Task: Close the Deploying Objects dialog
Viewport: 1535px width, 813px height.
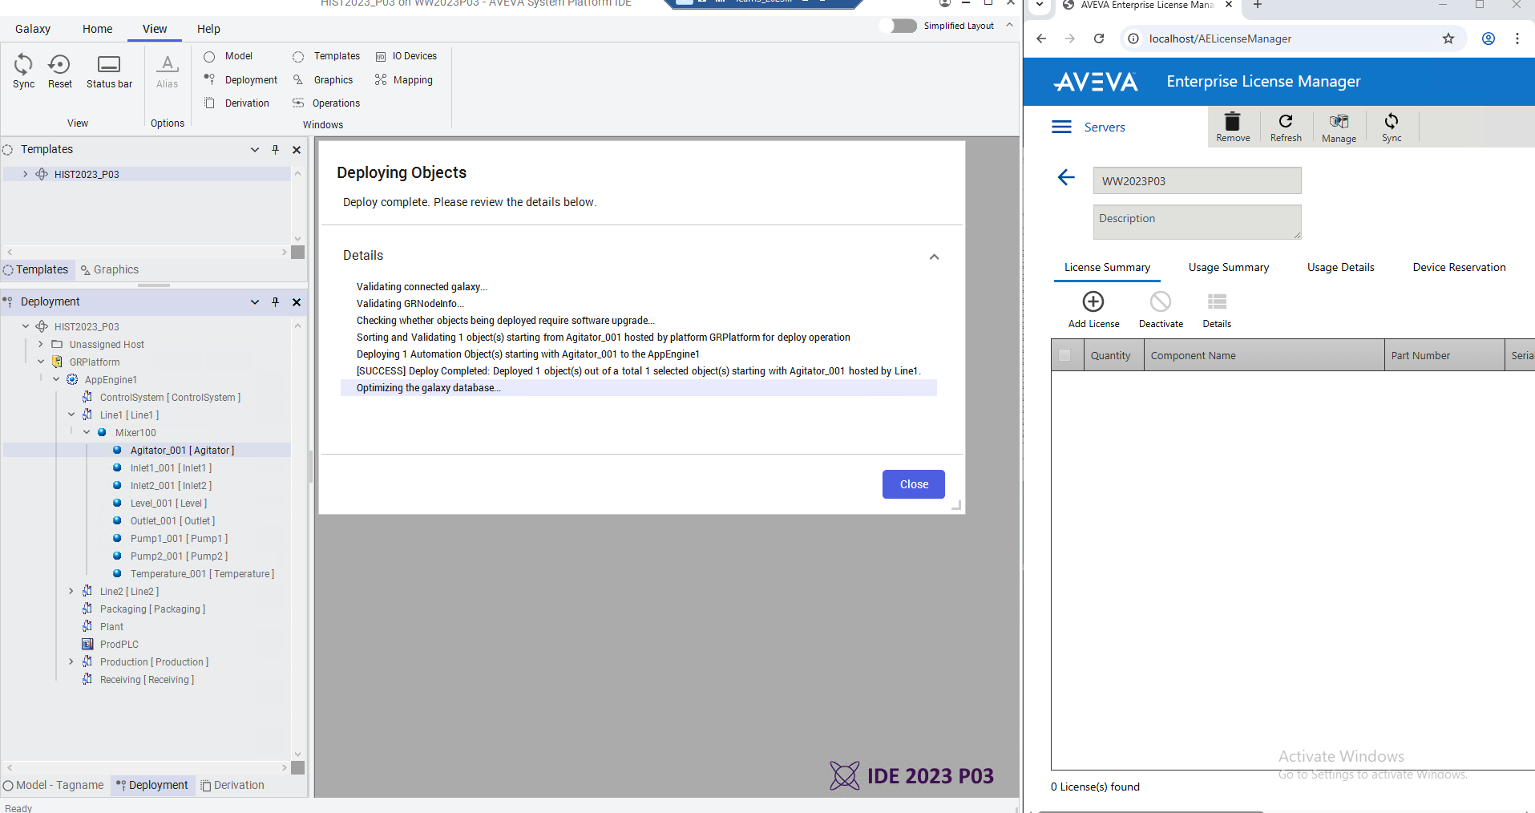Action: pos(914,484)
